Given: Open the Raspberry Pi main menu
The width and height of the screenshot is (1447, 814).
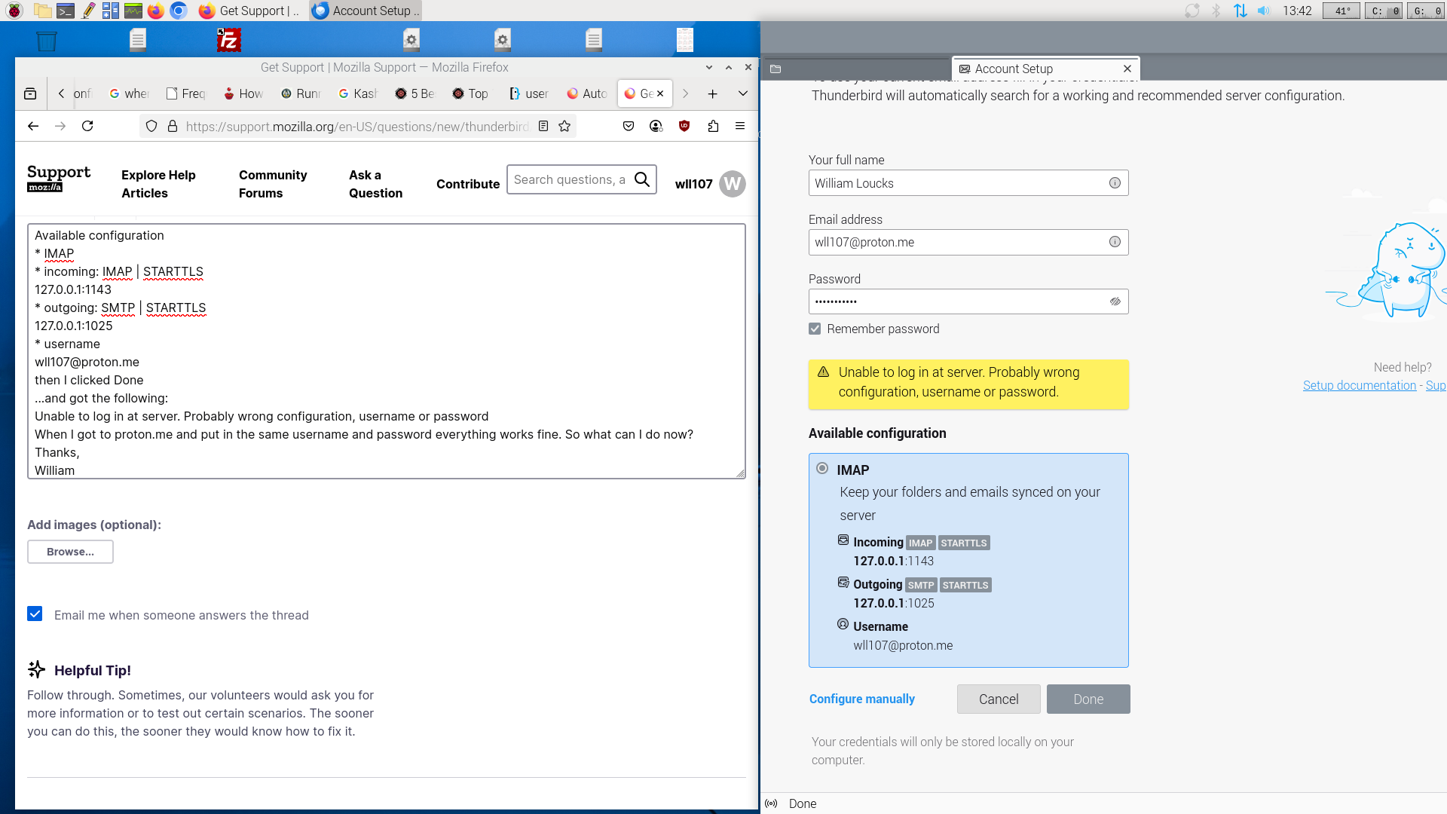Looking at the screenshot, I should pos(14,11).
